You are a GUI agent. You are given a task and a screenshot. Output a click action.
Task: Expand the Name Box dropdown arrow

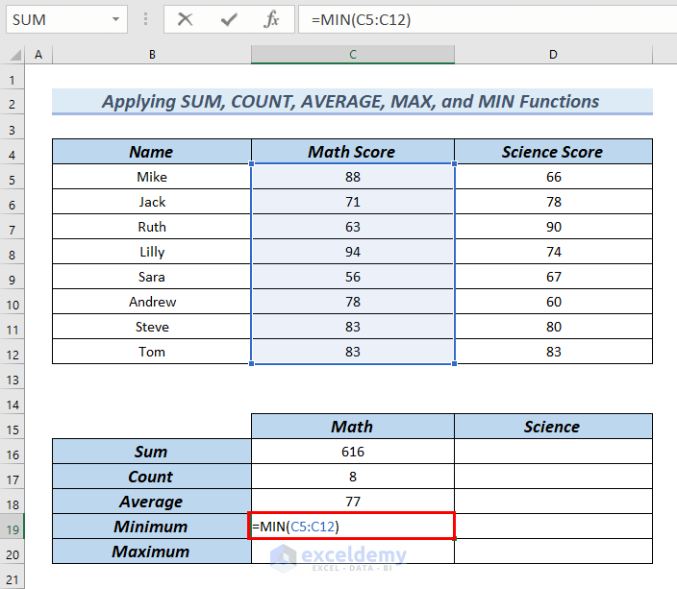pyautogui.click(x=115, y=19)
